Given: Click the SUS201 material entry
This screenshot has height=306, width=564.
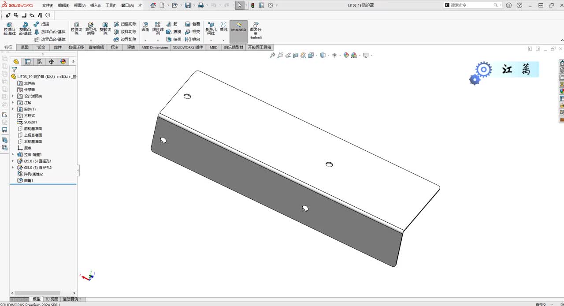Looking at the screenshot, I should coord(30,122).
